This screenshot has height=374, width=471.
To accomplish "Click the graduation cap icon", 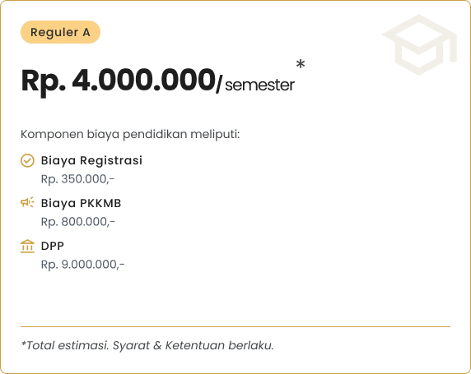I will tap(419, 44).
